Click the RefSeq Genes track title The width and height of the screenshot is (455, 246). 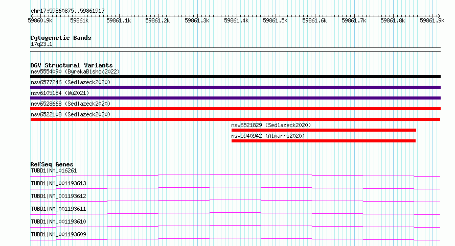tap(52, 164)
